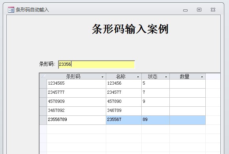Viewport: 229px width, 154px height.
Task: Click the status cell showing 7
Action: pos(156,93)
